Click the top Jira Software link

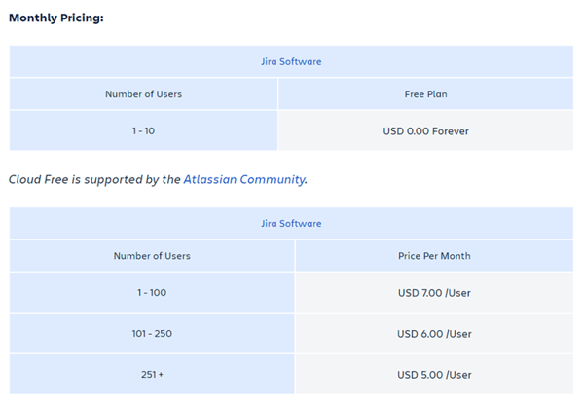pos(291,62)
